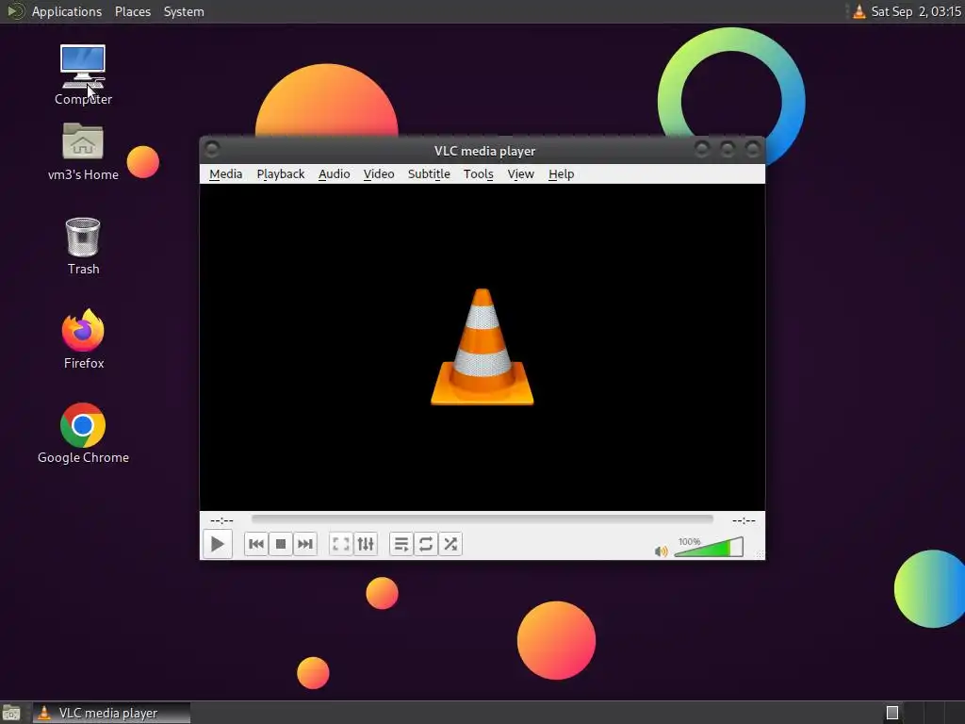
Task: Open the Audio menu
Action: tap(335, 174)
